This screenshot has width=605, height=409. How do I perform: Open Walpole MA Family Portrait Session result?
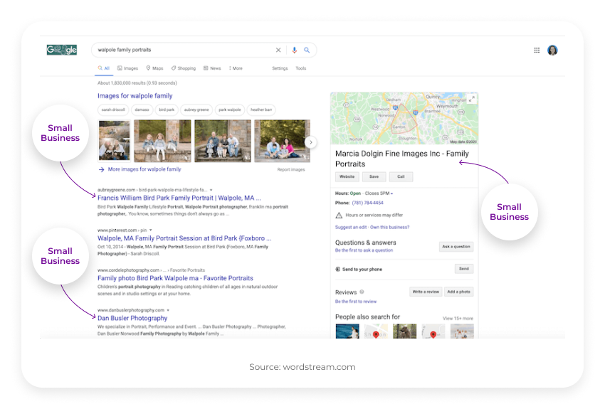coord(184,238)
